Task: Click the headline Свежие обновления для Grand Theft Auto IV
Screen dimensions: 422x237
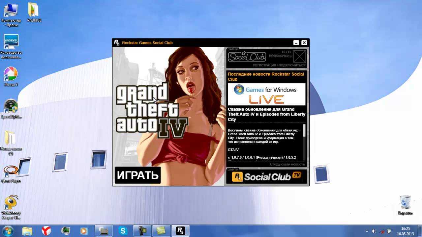Action: tap(266, 114)
